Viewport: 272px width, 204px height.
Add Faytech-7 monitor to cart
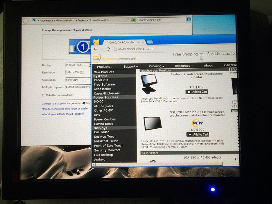(197, 92)
